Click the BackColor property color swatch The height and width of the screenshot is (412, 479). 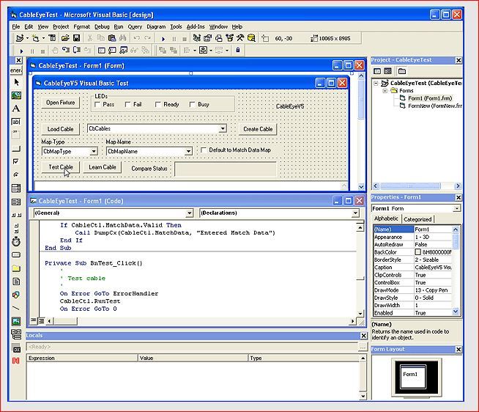418,252
